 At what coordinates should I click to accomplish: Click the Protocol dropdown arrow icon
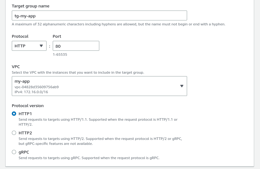tap(41, 46)
